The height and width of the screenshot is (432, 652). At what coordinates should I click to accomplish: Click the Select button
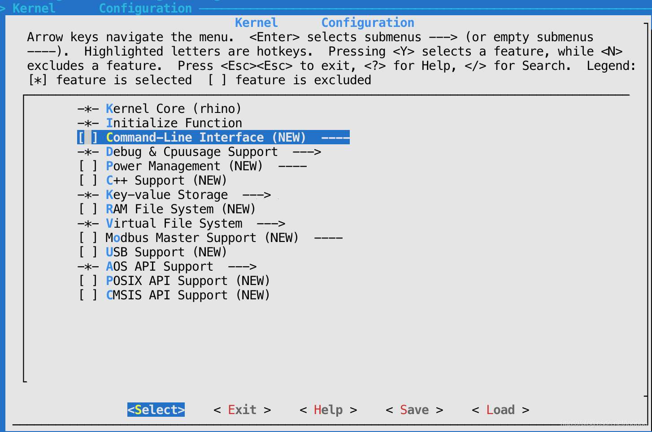coord(156,410)
